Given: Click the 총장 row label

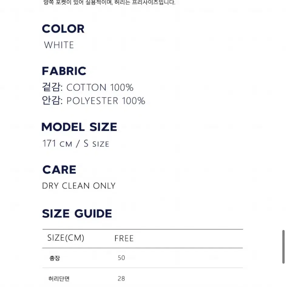Looking at the screenshot, I should [55, 258].
